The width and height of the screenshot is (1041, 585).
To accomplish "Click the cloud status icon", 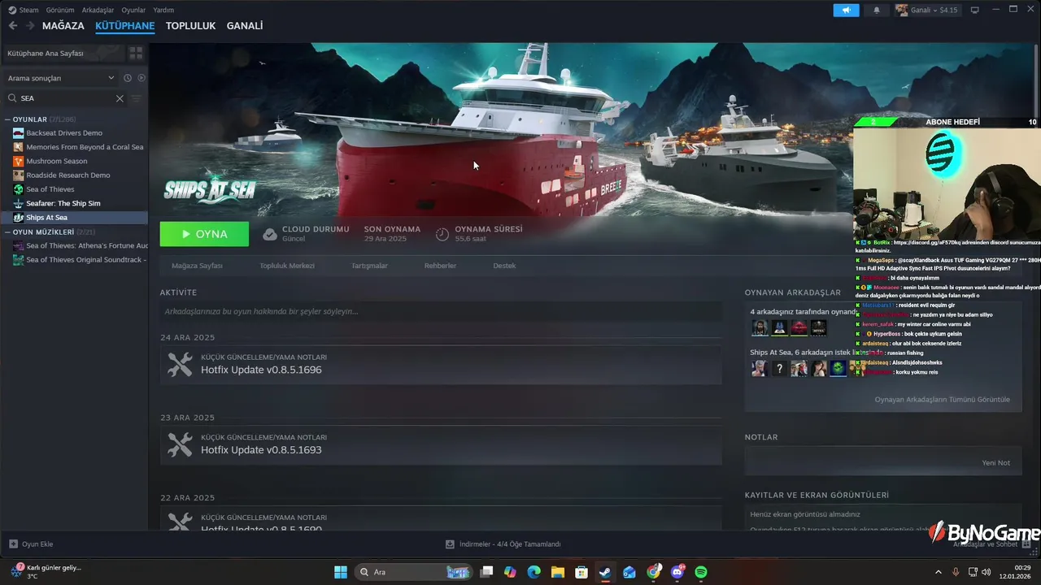I will (x=270, y=234).
